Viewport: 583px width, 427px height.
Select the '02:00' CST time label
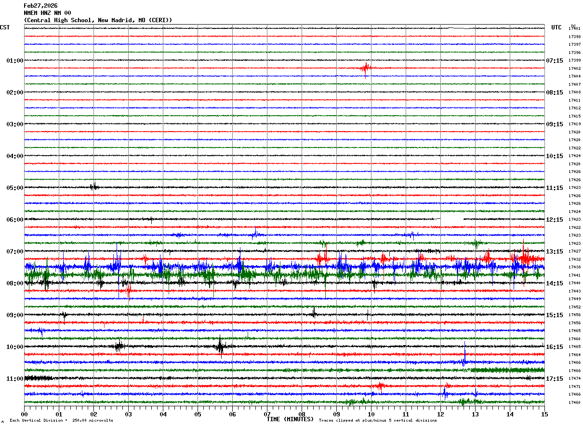tap(15, 93)
